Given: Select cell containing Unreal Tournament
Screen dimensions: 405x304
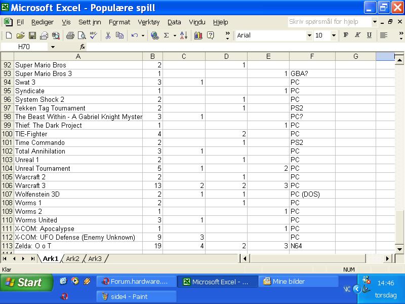Looking at the screenshot, I should pyautogui.click(x=78, y=168).
